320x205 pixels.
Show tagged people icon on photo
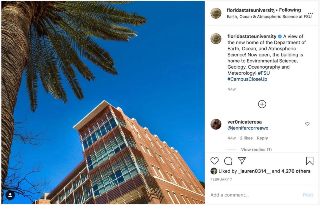(x=10, y=195)
